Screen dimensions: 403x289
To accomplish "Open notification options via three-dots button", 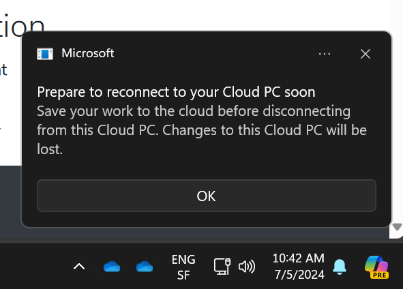I will [325, 54].
